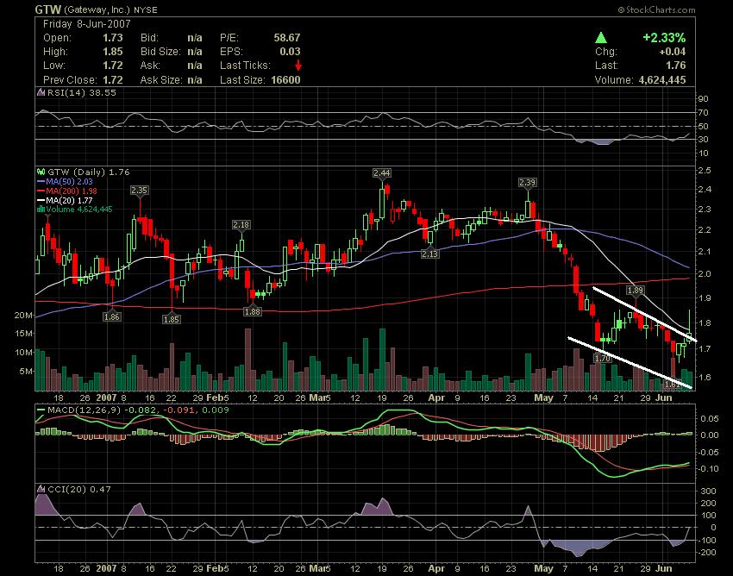Image resolution: width=733 pixels, height=576 pixels.
Task: Click the MACD(12,26,9) indicator label
Action: point(84,410)
